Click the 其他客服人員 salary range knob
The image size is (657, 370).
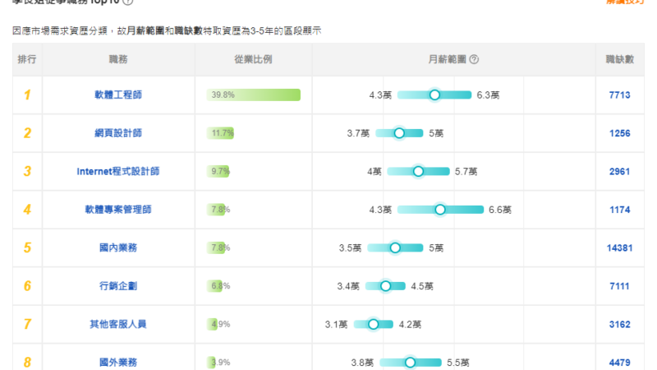click(x=374, y=324)
